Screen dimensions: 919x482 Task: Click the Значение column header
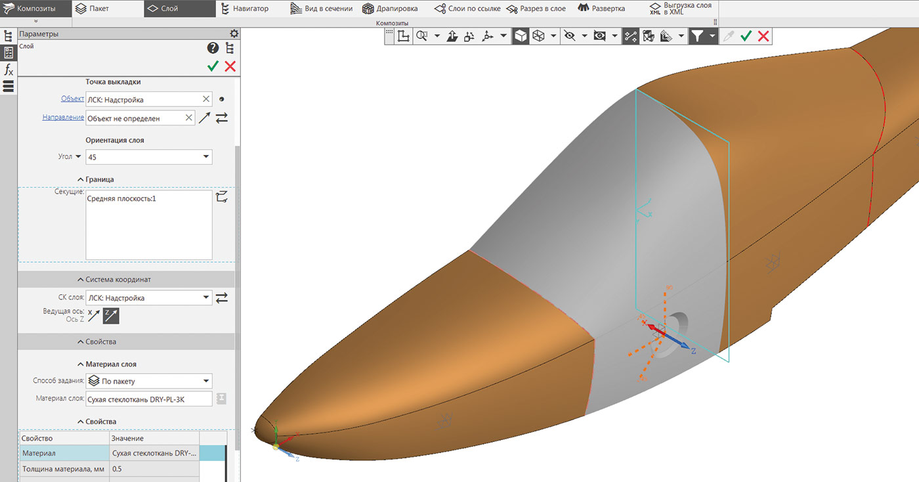(x=154, y=438)
